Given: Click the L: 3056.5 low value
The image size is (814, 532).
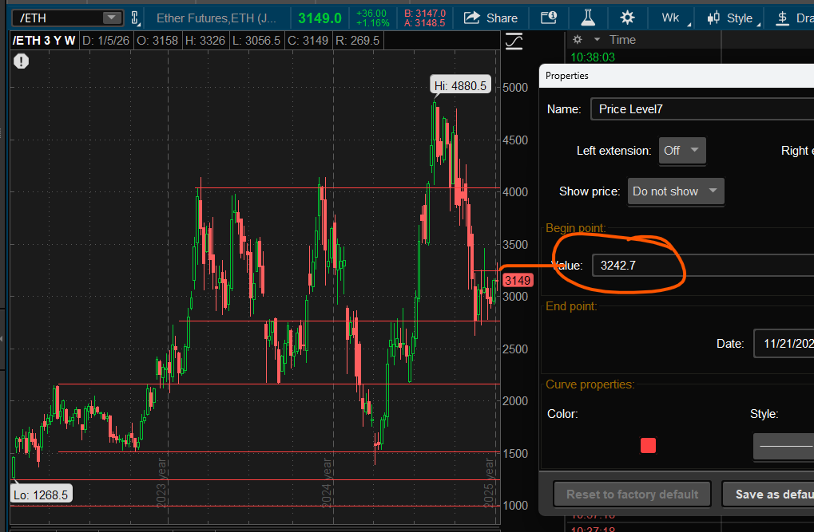Looking at the screenshot, I should (256, 41).
